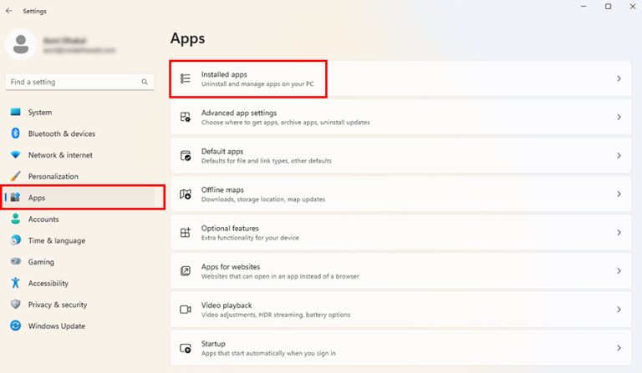Click the Advanced app settings icon

click(186, 117)
